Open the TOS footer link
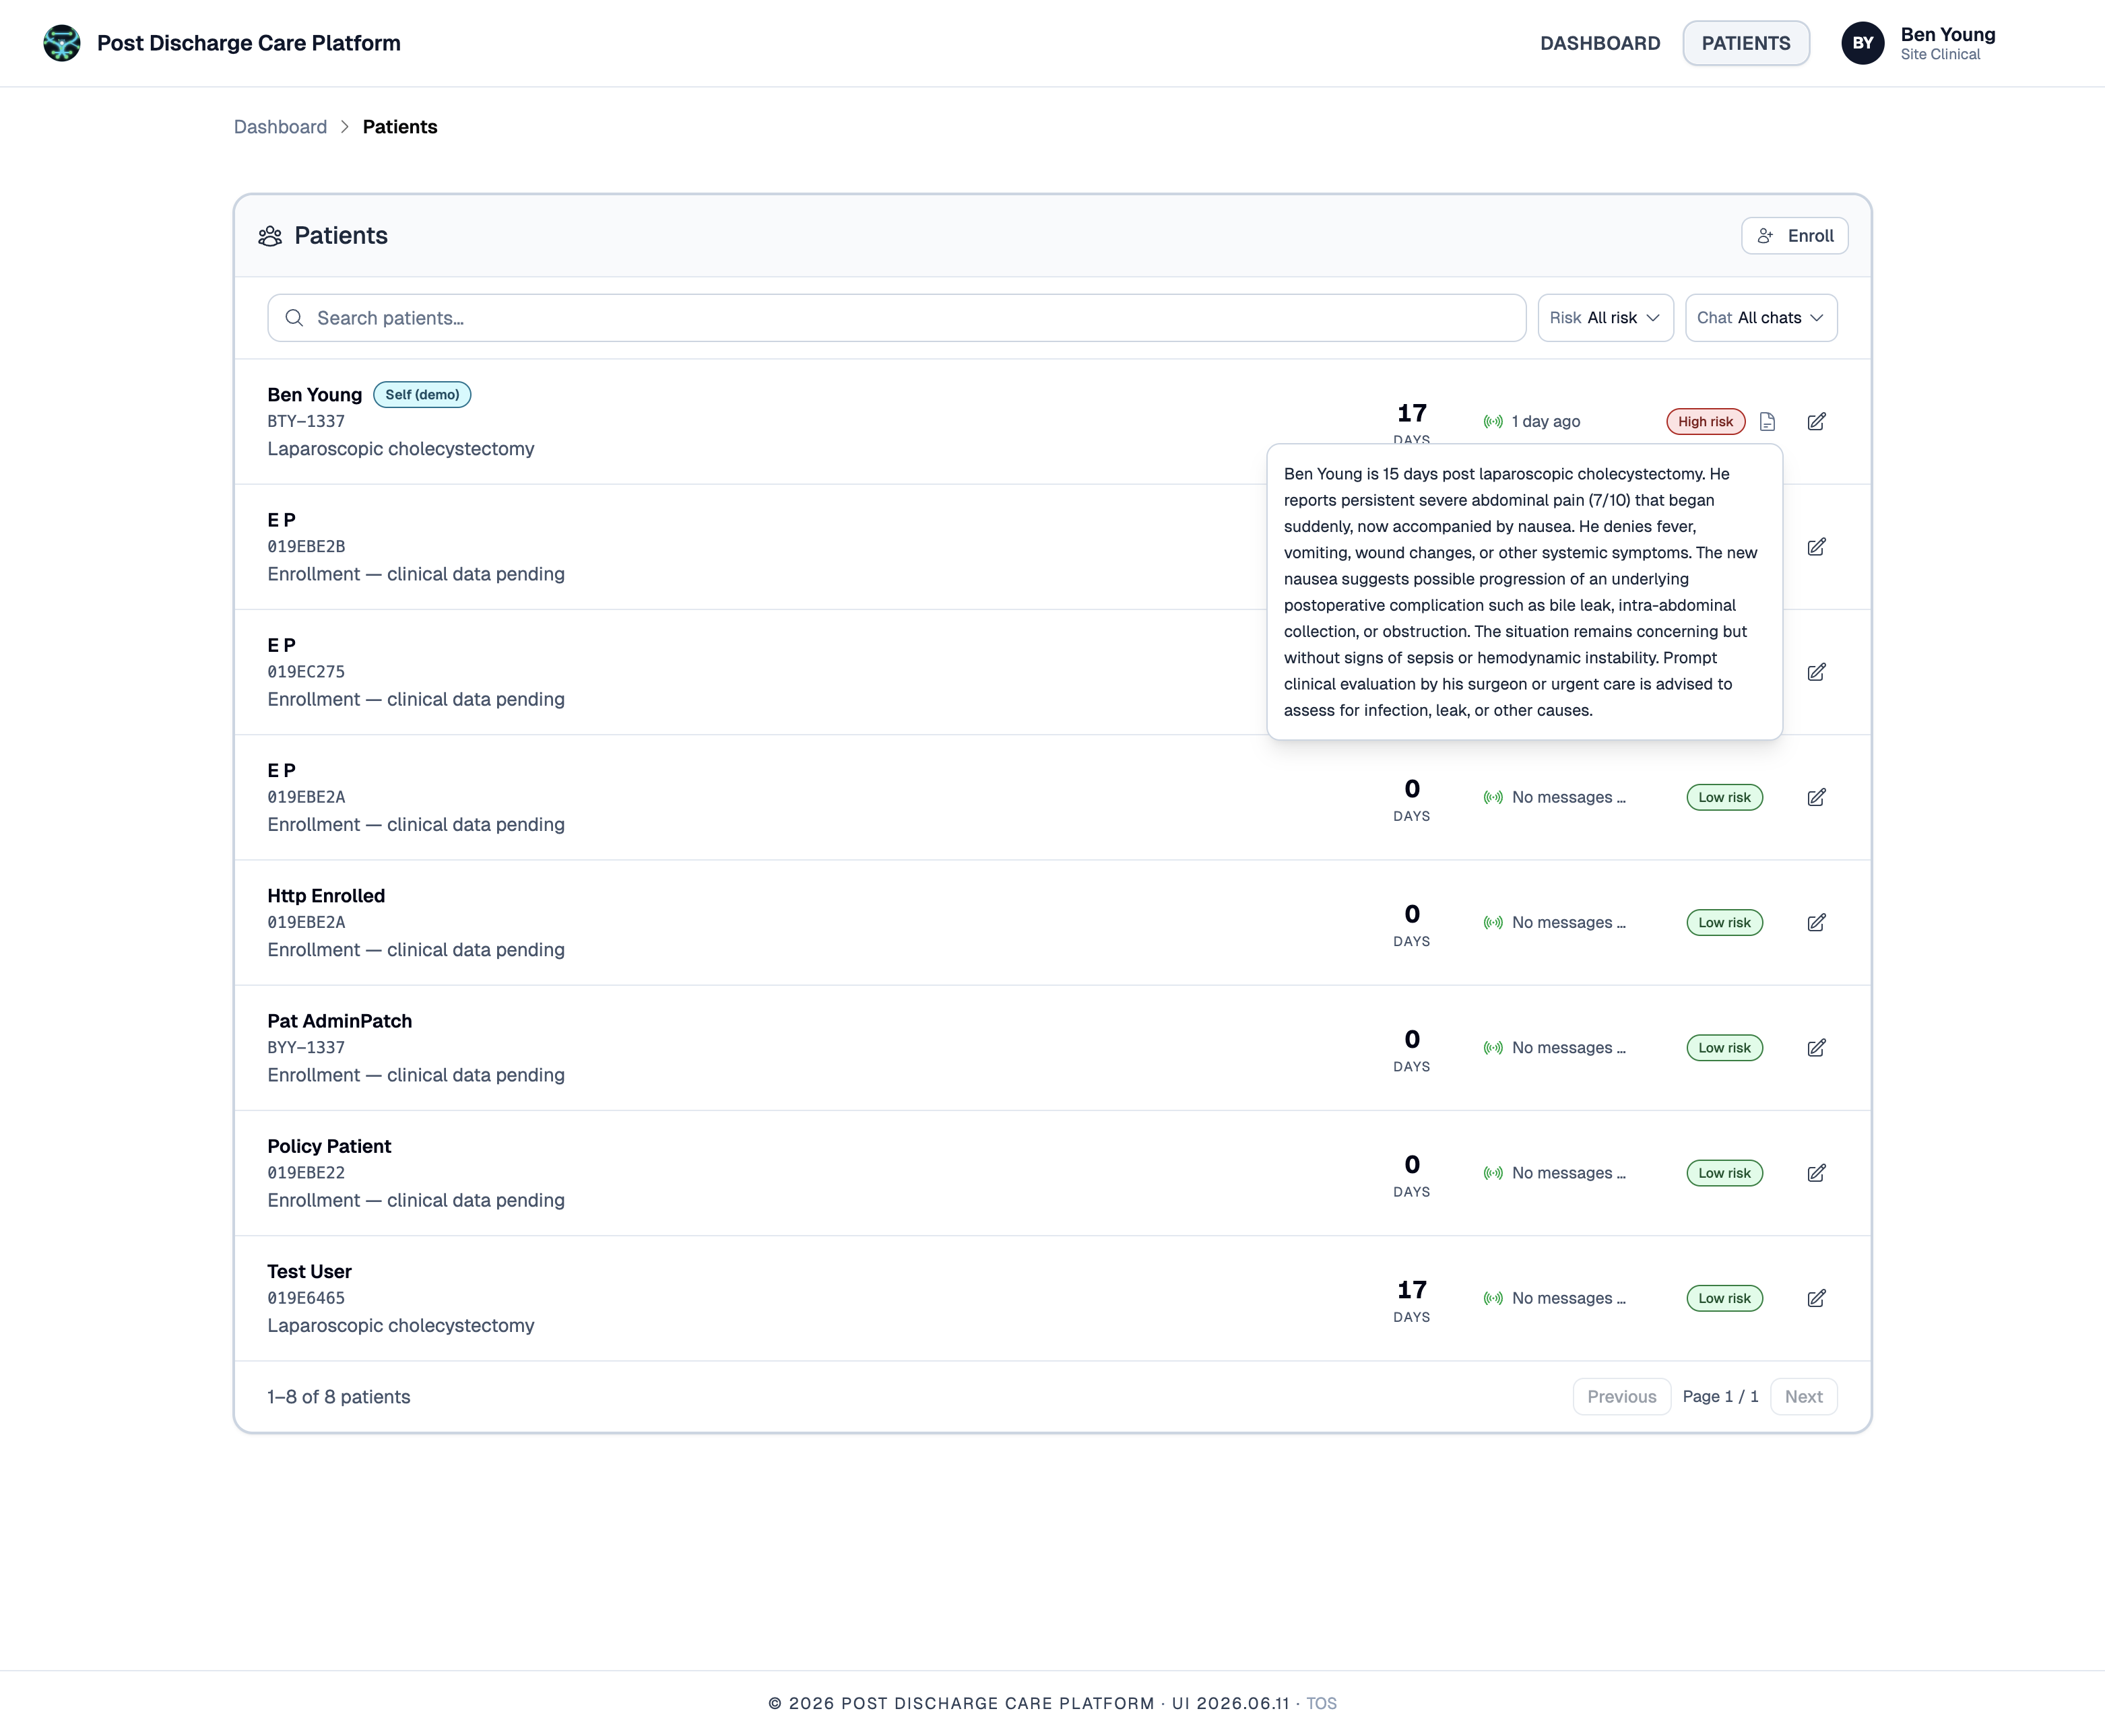Viewport: 2105px width, 1736px height. pyautogui.click(x=1321, y=1703)
